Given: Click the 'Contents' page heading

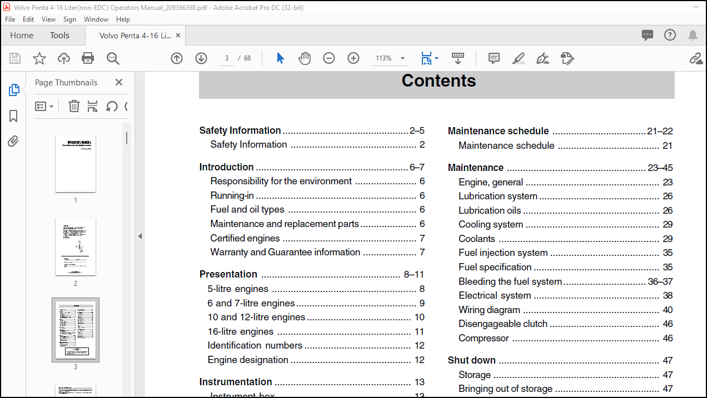Looking at the screenshot, I should [x=439, y=80].
